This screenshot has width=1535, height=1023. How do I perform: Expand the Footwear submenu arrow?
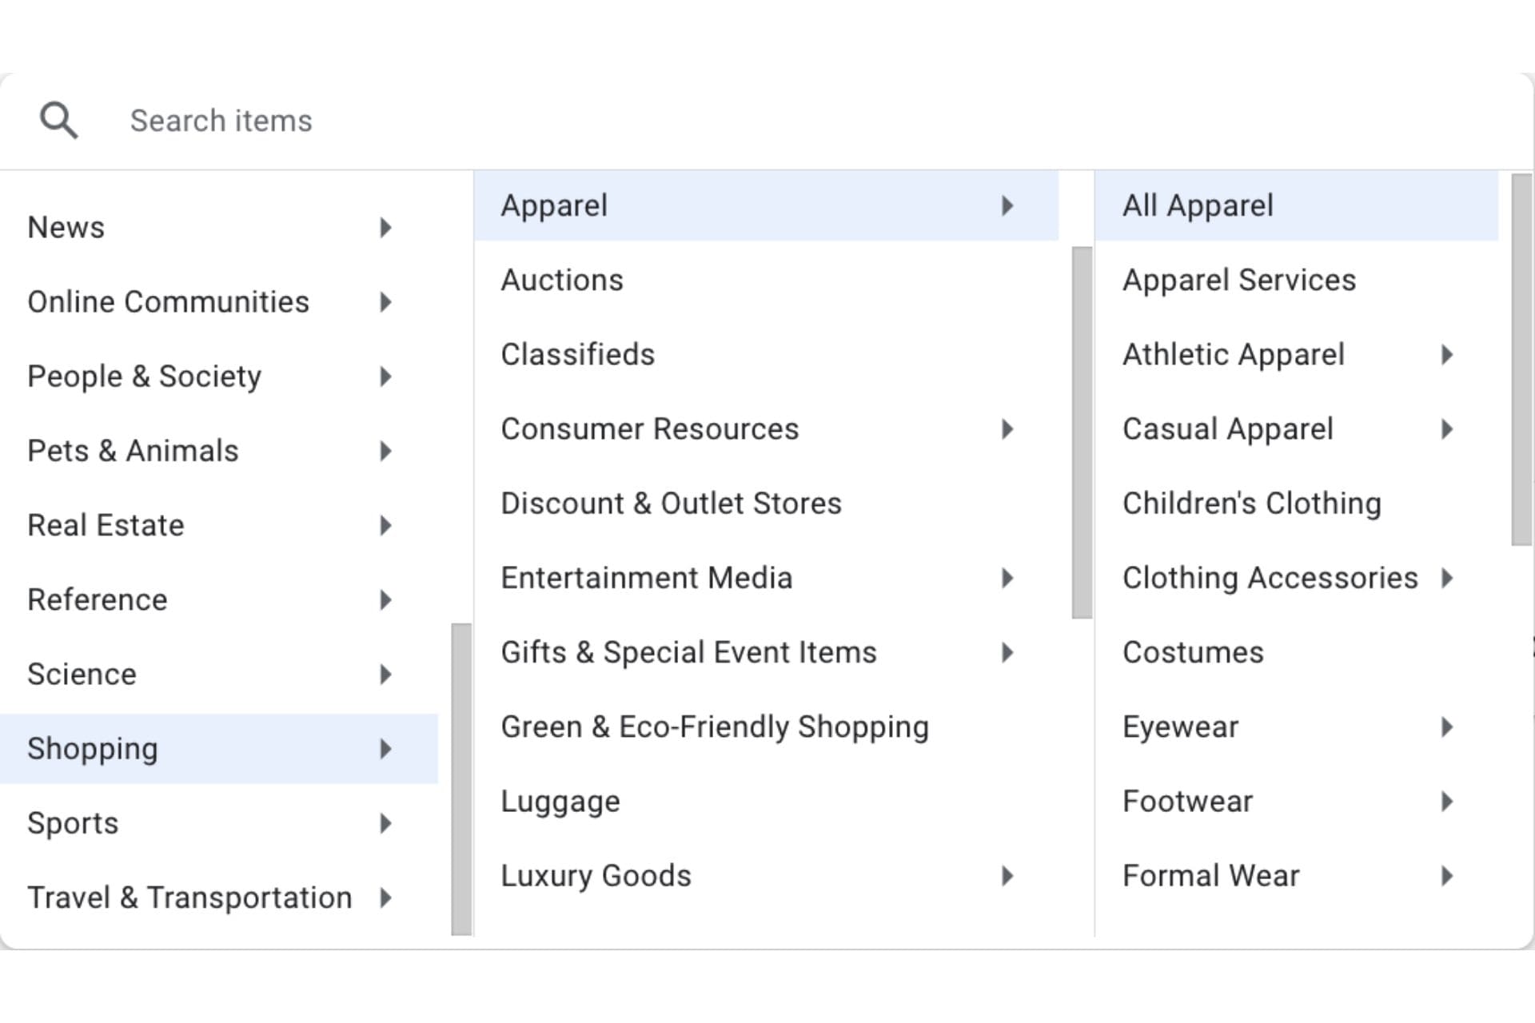[x=1446, y=802]
